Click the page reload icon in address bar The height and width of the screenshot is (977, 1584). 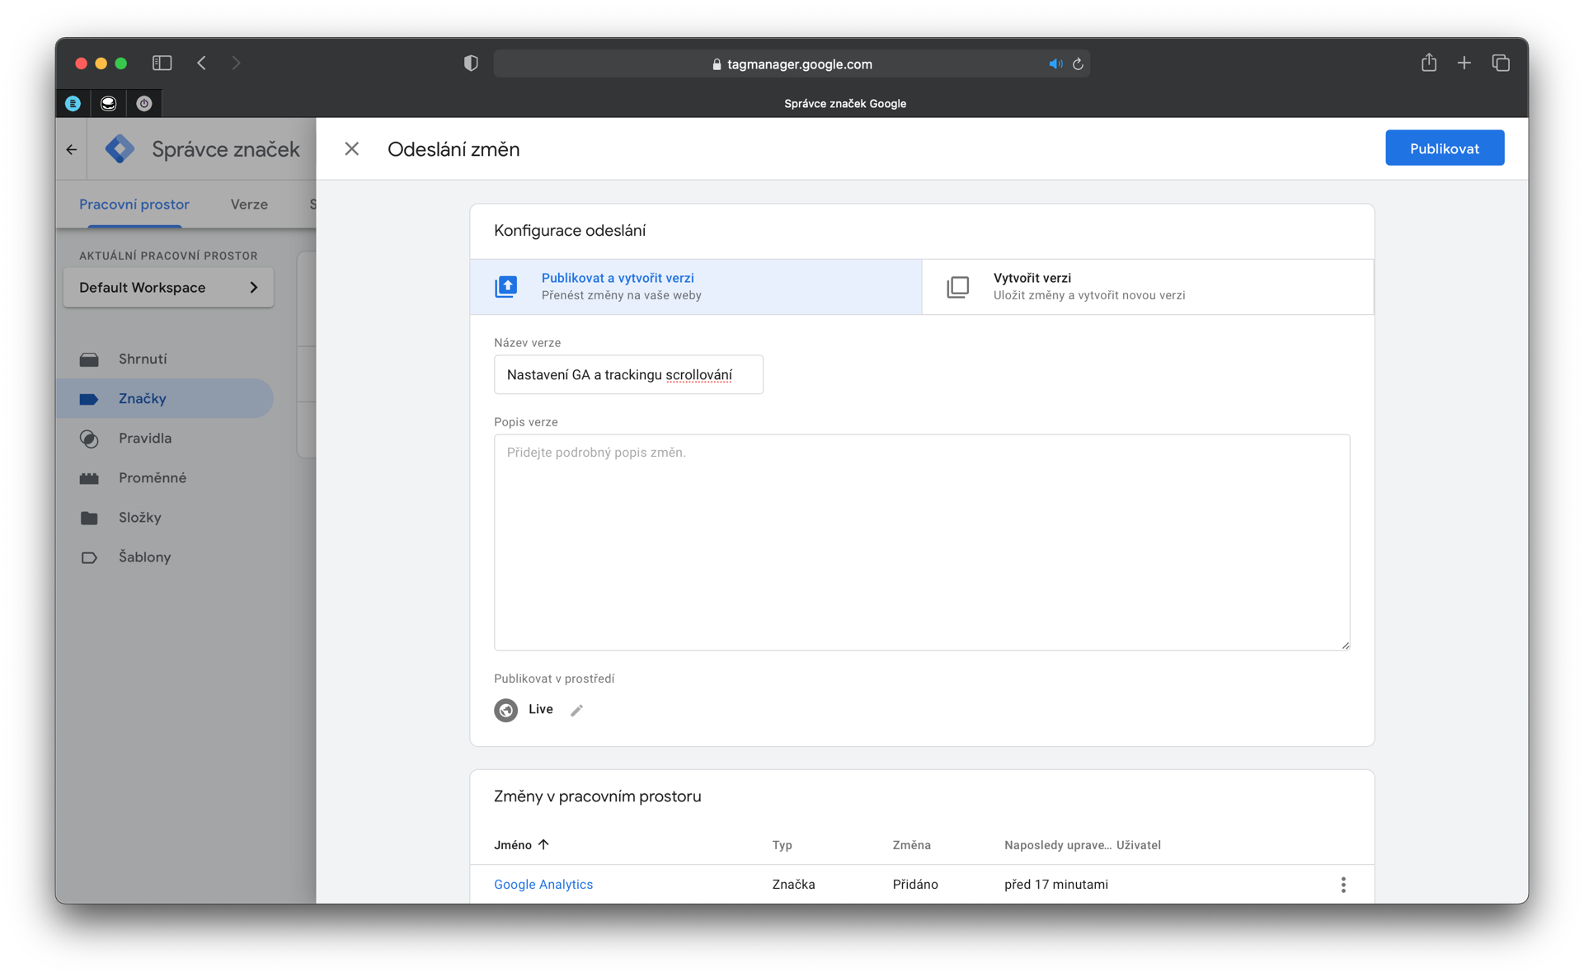[1078, 64]
